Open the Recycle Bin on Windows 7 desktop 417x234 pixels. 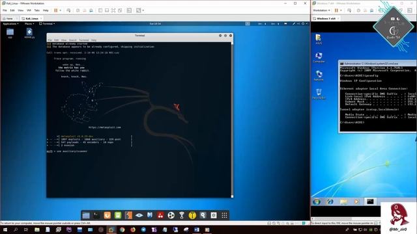[319, 94]
